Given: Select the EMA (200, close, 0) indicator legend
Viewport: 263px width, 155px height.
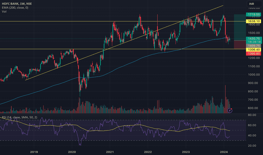Looking at the screenshot, I should (x=15, y=8).
